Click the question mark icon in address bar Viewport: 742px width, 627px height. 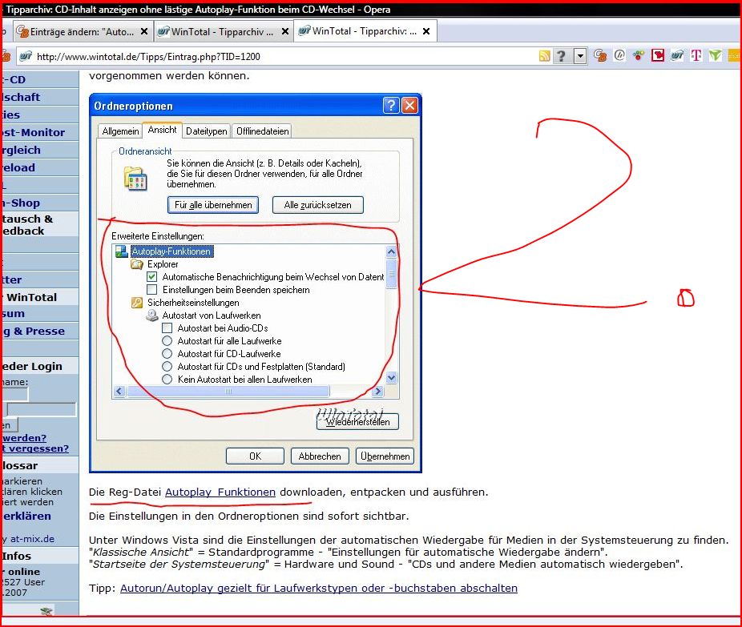pos(561,56)
